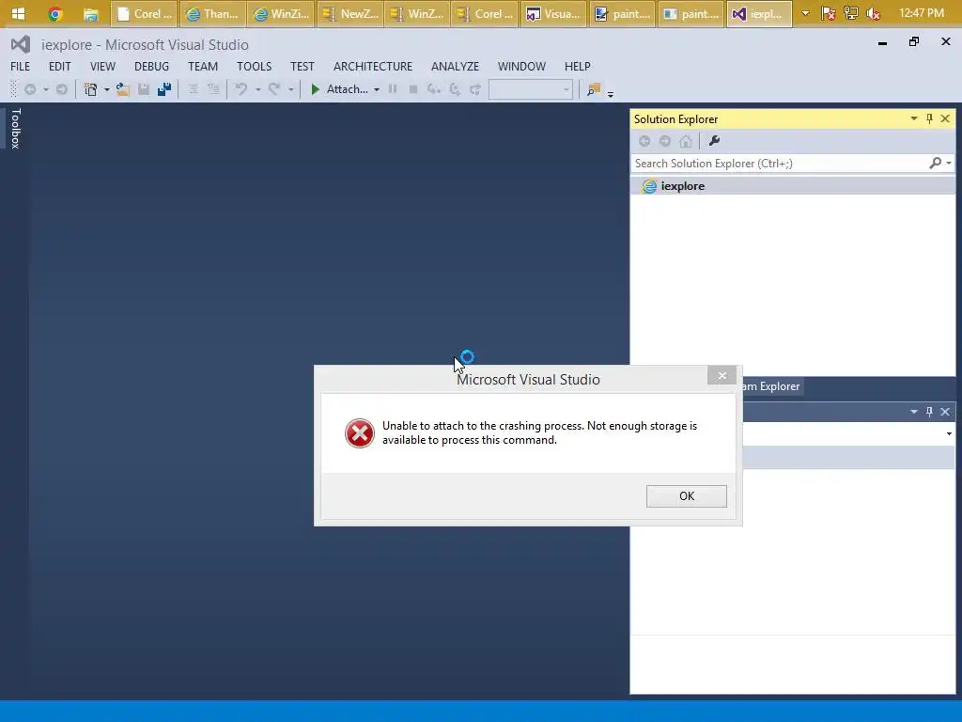Viewport: 962px width, 722px height.
Task: Switch to the Than... Internet Explorer taskbar item
Action: pos(212,13)
